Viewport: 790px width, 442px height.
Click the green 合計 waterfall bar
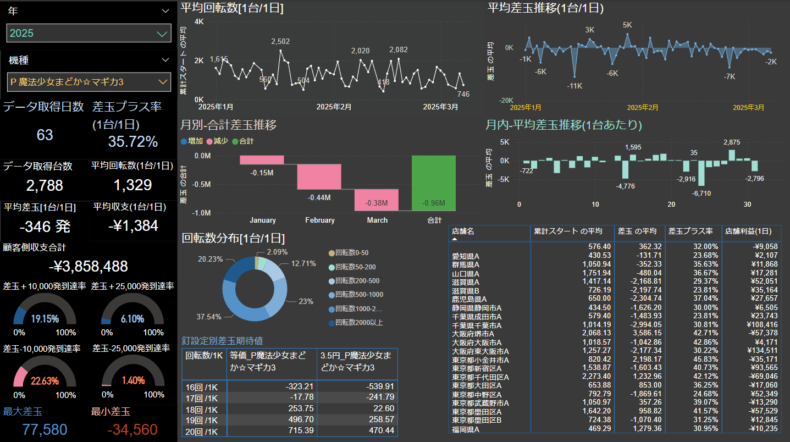click(434, 183)
